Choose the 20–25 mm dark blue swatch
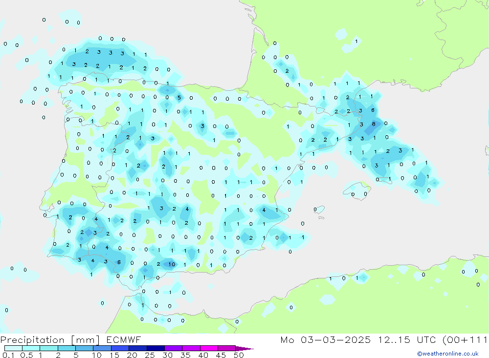 click(137, 348)
